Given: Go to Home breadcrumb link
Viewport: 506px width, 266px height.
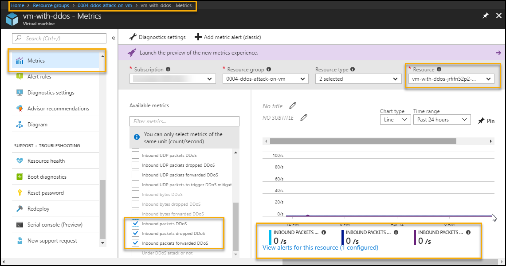Looking at the screenshot, I should click(17, 5).
